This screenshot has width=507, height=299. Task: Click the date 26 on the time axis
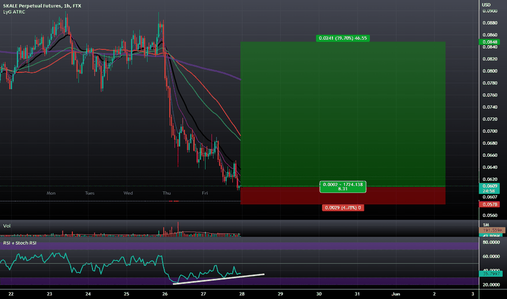[x=165, y=294]
